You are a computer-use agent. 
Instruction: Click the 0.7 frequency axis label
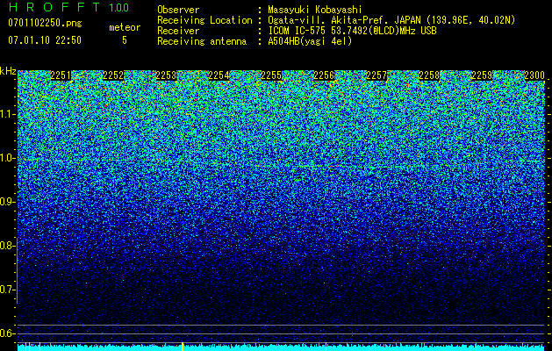point(7,290)
